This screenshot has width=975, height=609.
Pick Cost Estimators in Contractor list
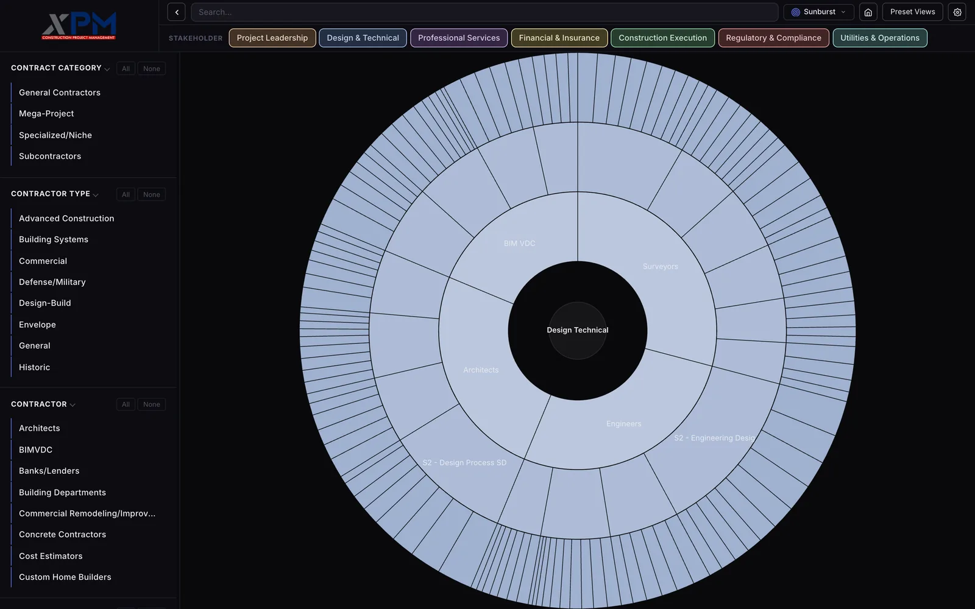(51, 556)
